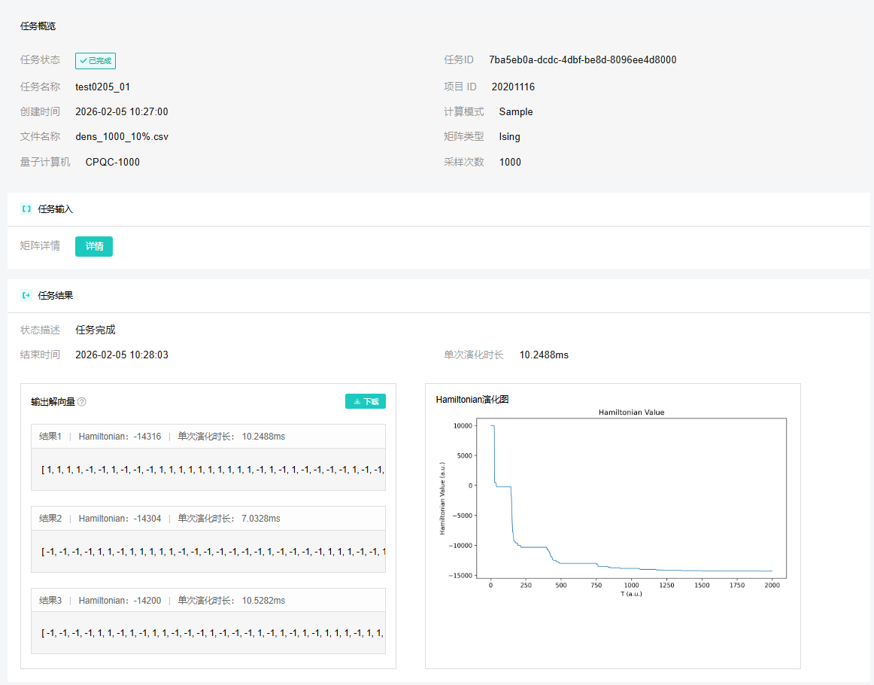Screen dimensions: 874x685
Task: Click the help icon beside 输出解向量
Action: pyautogui.click(x=82, y=402)
